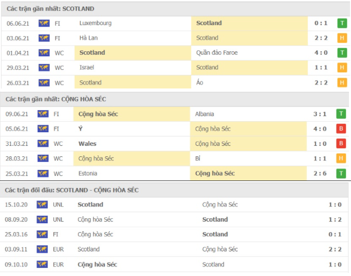Open Quần đảo Faroe team link

[x=217, y=53]
